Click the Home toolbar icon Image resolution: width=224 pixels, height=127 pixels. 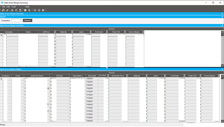[x=43, y=10]
